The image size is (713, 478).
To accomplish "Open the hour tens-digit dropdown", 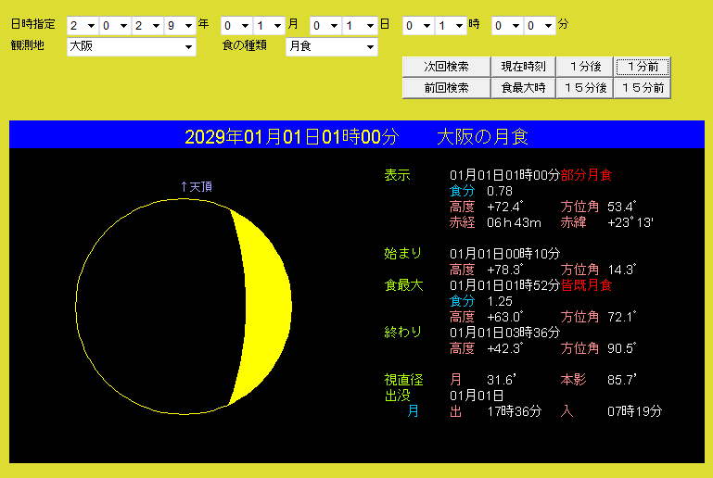I will pyautogui.click(x=417, y=25).
